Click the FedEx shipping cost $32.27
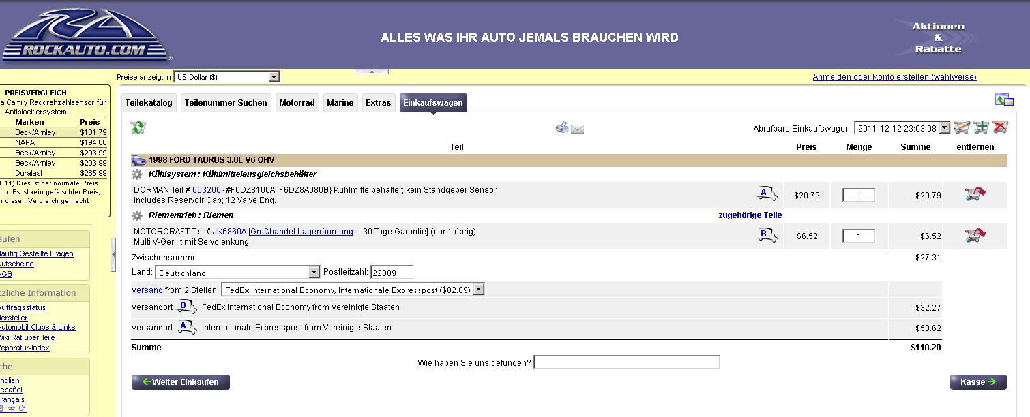 click(x=928, y=308)
